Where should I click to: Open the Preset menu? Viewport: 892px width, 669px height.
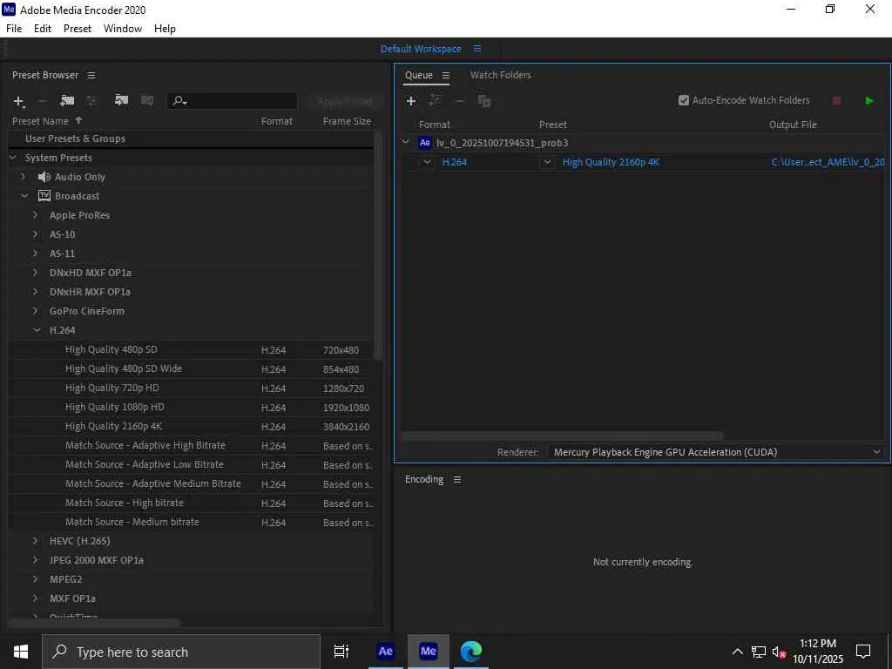click(78, 29)
